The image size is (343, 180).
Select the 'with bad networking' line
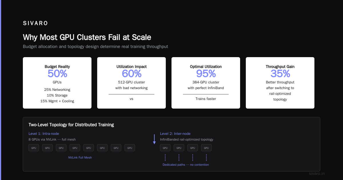coord(131,88)
